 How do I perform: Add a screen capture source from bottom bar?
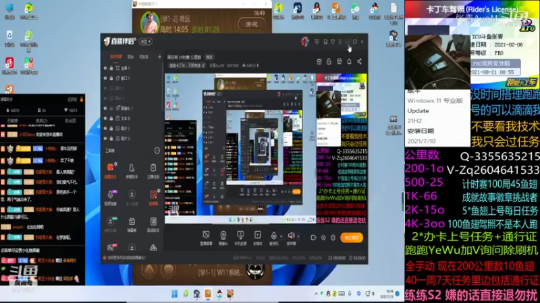206,238
